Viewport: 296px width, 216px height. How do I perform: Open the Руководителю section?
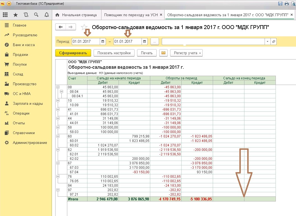point(25,35)
